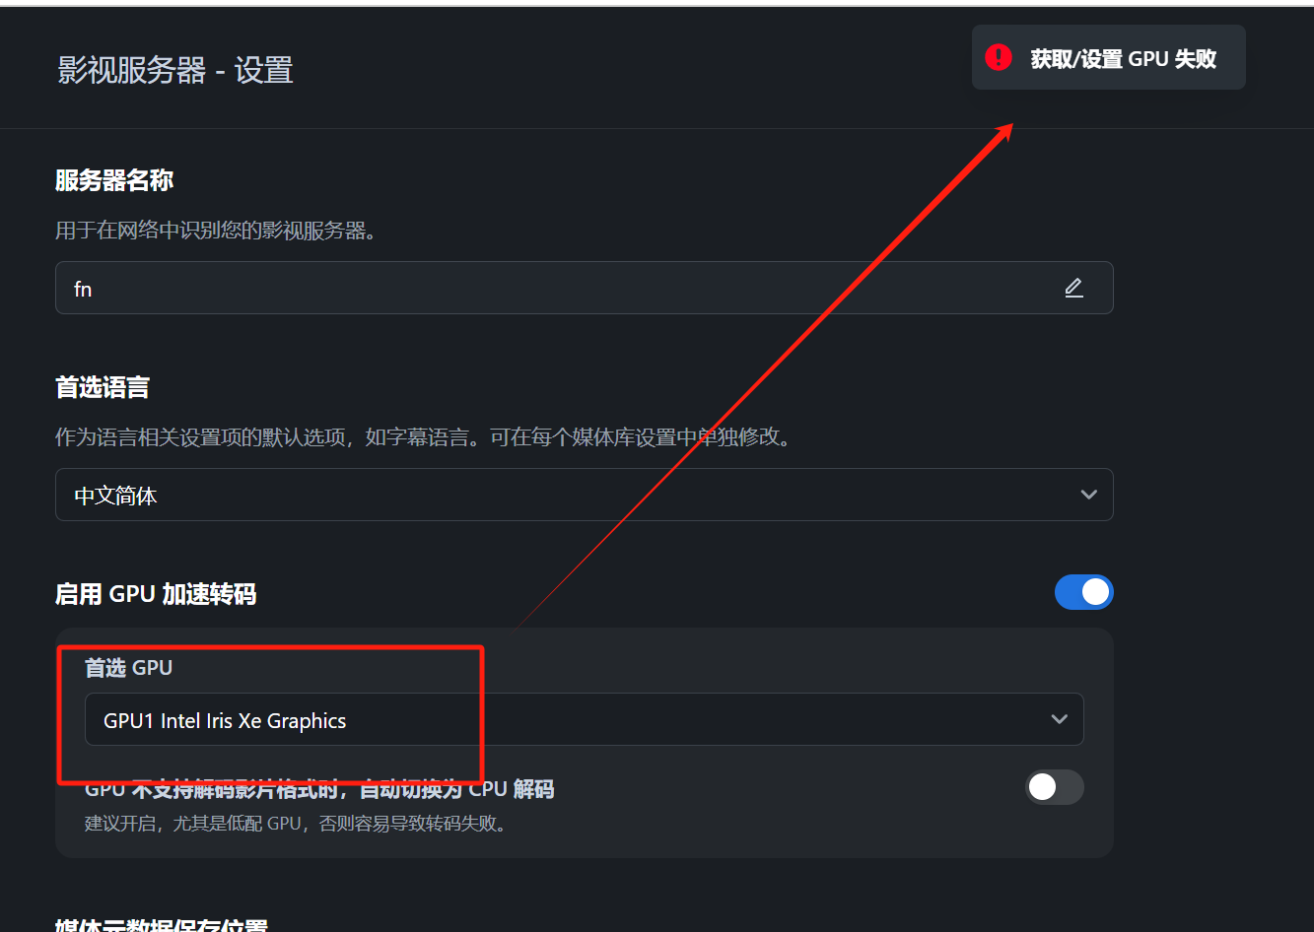Image resolution: width=1314 pixels, height=932 pixels.
Task: Focus the server name field containing fn
Action: point(584,288)
